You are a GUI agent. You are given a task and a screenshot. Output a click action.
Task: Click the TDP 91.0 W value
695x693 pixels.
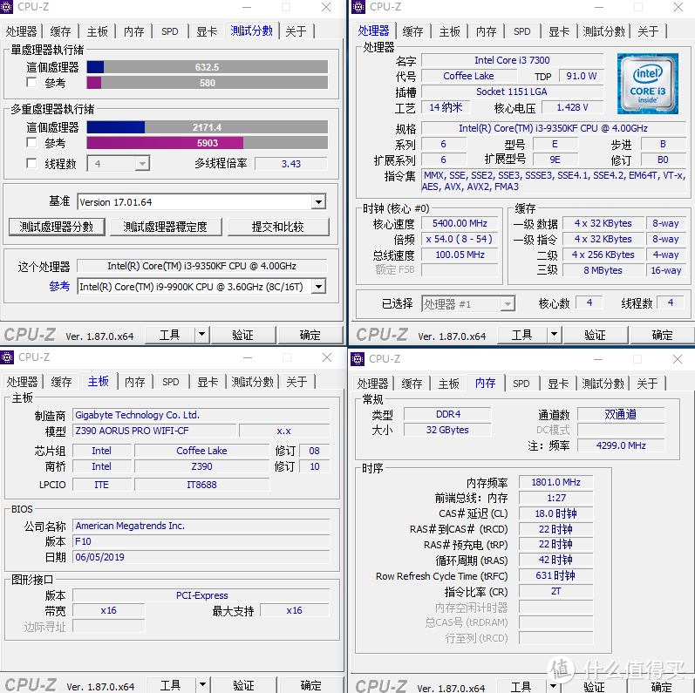[x=581, y=76]
